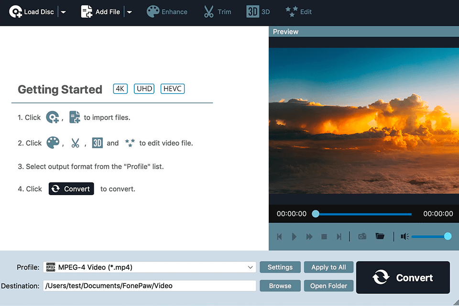Adjust the volume slider handle
The width and height of the screenshot is (459, 306).
[x=448, y=236]
